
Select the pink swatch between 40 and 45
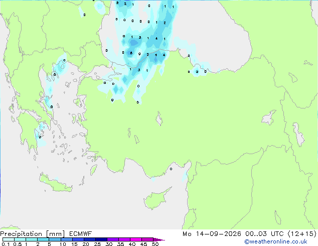[x=136, y=239]
